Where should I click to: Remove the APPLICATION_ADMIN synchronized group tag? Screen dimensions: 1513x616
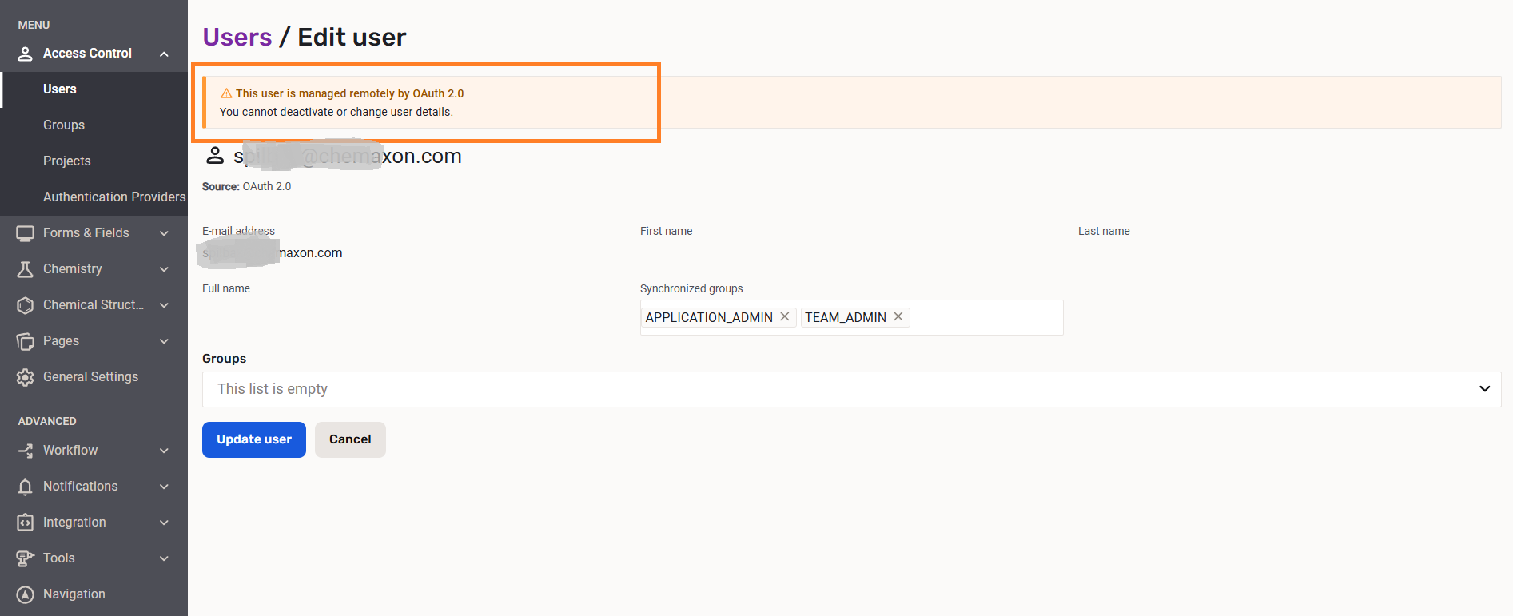785,317
